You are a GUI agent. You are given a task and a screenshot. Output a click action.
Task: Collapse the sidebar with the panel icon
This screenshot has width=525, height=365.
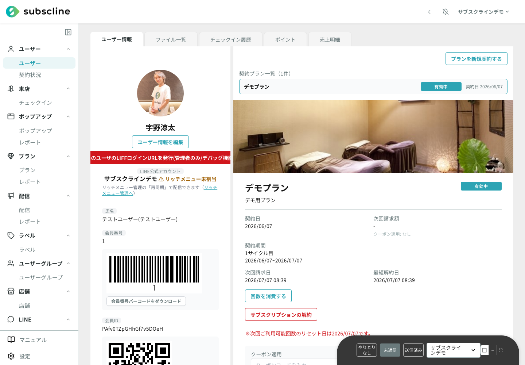pos(68,32)
